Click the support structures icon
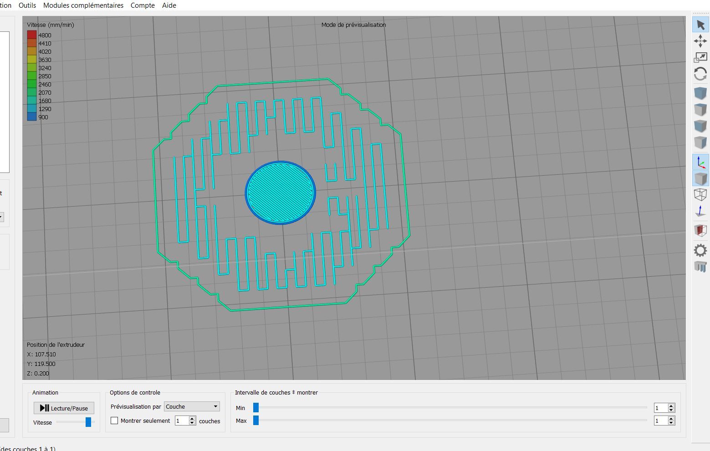This screenshot has height=451, width=710. pyautogui.click(x=700, y=267)
